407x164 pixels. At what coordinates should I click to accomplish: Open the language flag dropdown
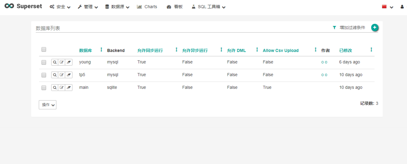(387, 7)
